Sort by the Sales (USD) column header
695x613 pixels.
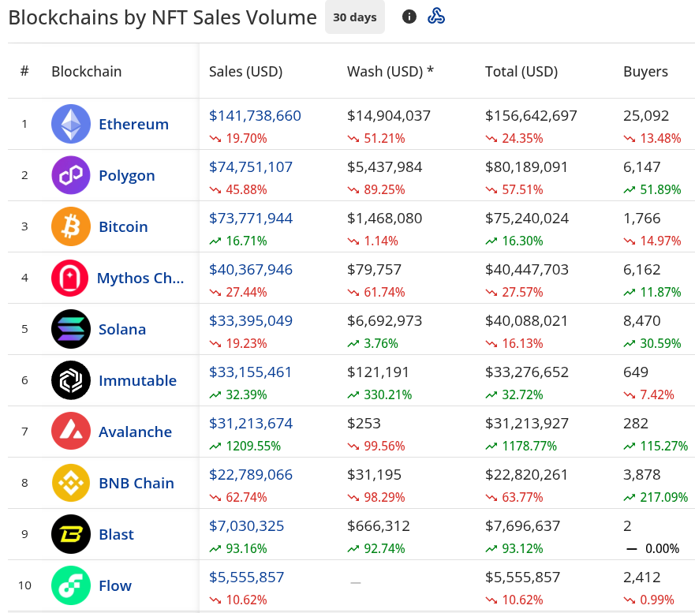coord(245,71)
